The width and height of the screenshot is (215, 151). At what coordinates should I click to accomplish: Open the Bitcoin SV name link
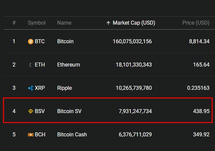point(69,111)
